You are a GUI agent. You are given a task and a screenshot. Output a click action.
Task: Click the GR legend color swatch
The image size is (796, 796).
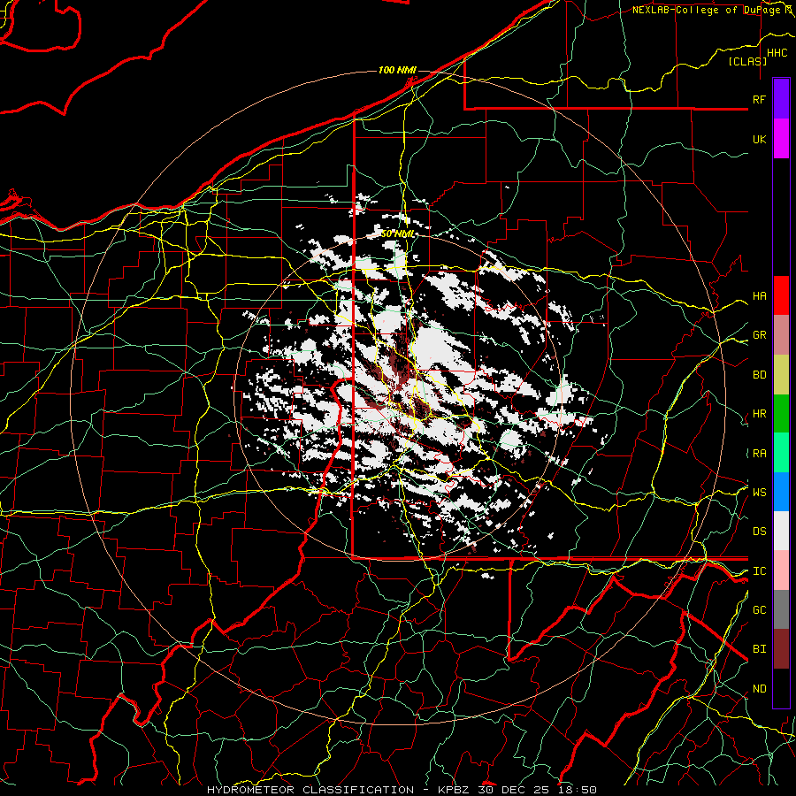click(x=781, y=335)
